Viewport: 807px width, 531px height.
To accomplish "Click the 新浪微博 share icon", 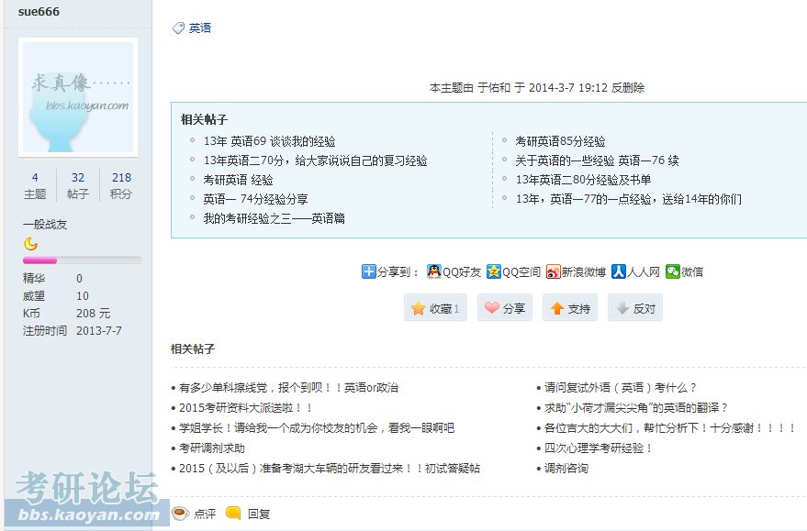I will tap(554, 271).
